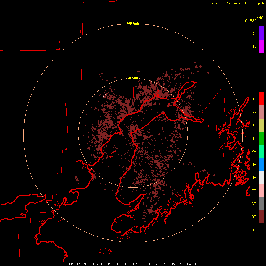Select the BD yellow legend block

coord(261,125)
